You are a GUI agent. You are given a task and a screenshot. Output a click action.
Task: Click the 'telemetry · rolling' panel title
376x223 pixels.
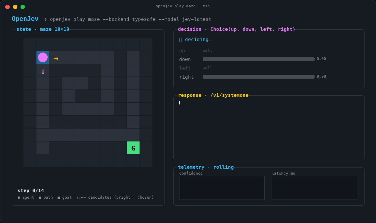coord(206,167)
